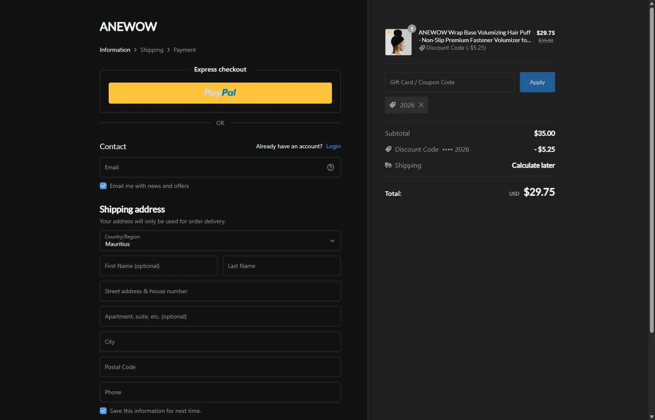The height and width of the screenshot is (420, 655).
Task: Go to the Information breadcrumb step
Action: click(115, 50)
